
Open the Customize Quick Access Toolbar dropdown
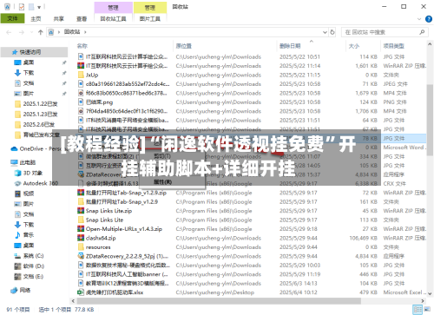click(x=39, y=7)
